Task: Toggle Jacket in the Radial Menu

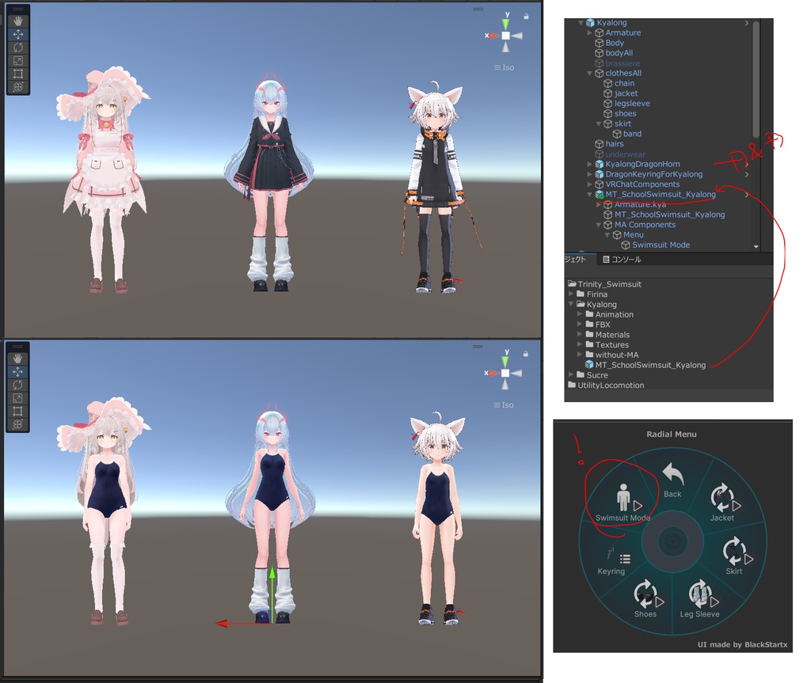Action: coord(722,503)
